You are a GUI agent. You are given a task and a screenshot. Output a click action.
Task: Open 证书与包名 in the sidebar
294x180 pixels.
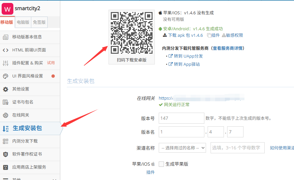point(22,102)
